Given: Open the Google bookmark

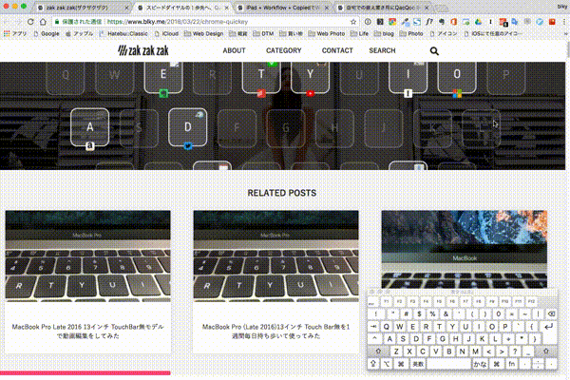Looking at the screenshot, I should point(47,33).
